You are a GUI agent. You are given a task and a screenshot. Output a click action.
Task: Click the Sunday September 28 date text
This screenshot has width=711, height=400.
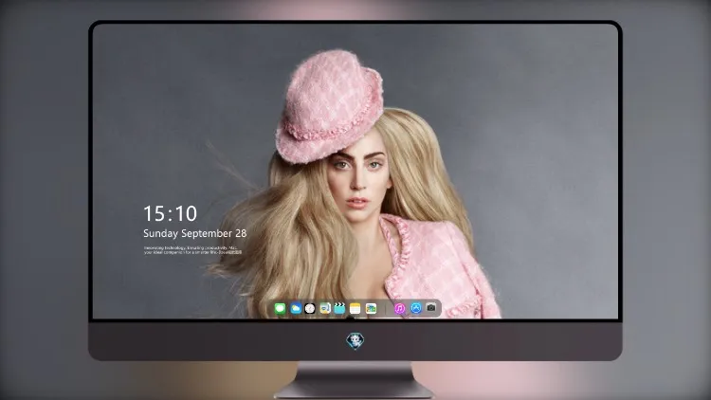(195, 233)
